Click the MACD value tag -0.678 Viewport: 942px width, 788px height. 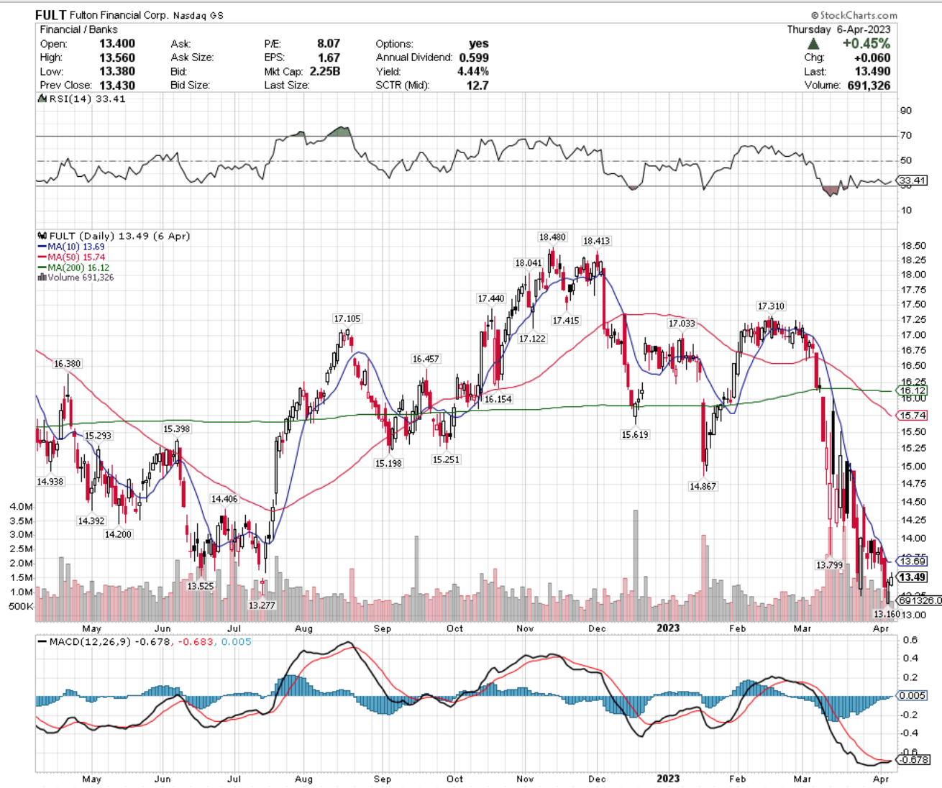[914, 759]
